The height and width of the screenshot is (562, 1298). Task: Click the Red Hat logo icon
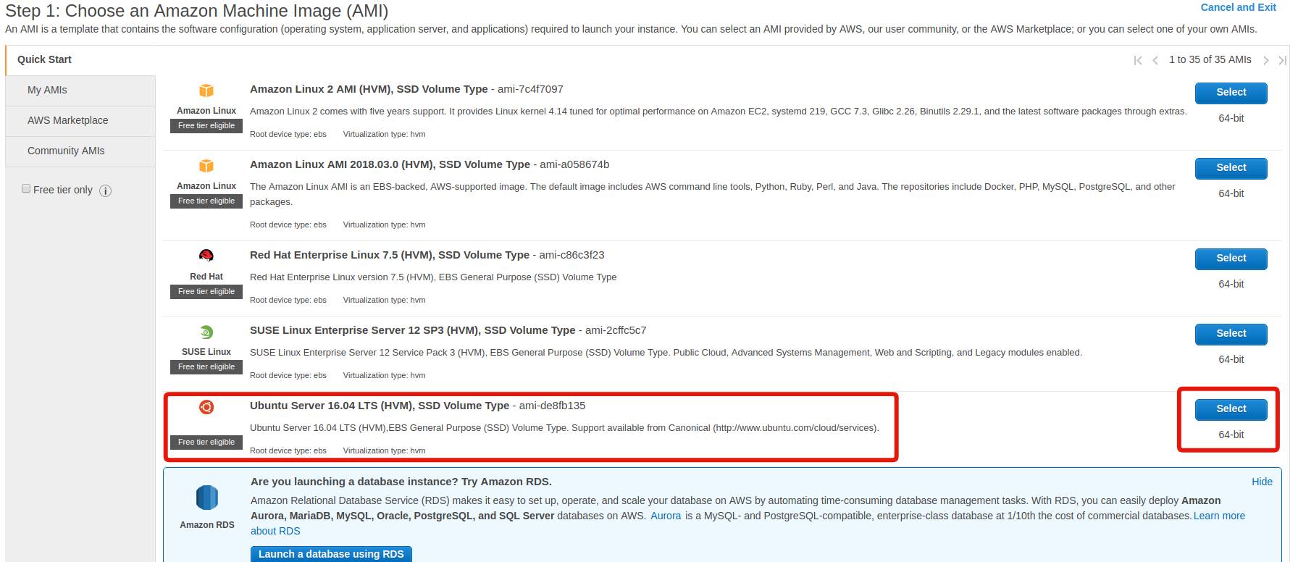point(206,256)
